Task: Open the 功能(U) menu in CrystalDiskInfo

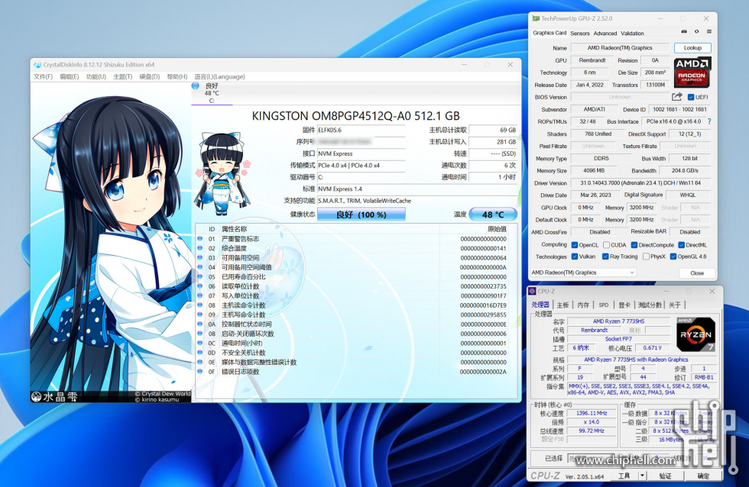Action: pyautogui.click(x=96, y=77)
